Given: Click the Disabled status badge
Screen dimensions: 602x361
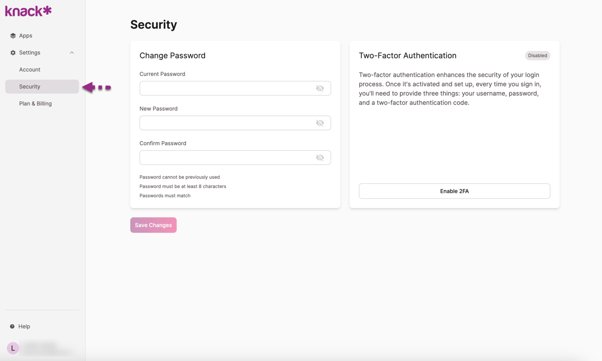Looking at the screenshot, I should click(537, 55).
